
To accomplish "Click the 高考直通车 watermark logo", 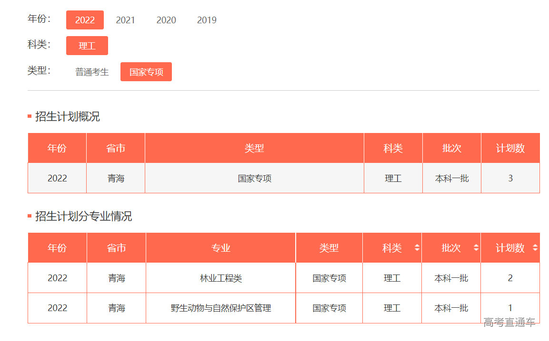I will pos(509,322).
